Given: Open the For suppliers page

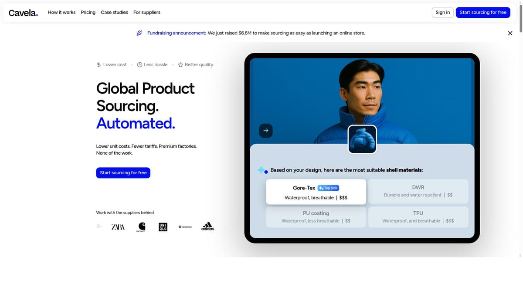Looking at the screenshot, I should point(147,12).
